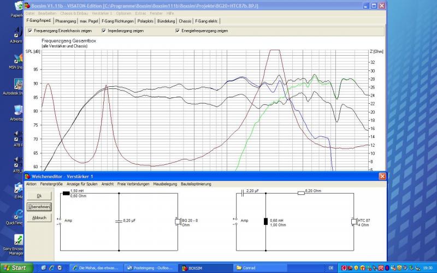
Task: Click the taskbar clock showing 19:30
Action: click(x=428, y=268)
